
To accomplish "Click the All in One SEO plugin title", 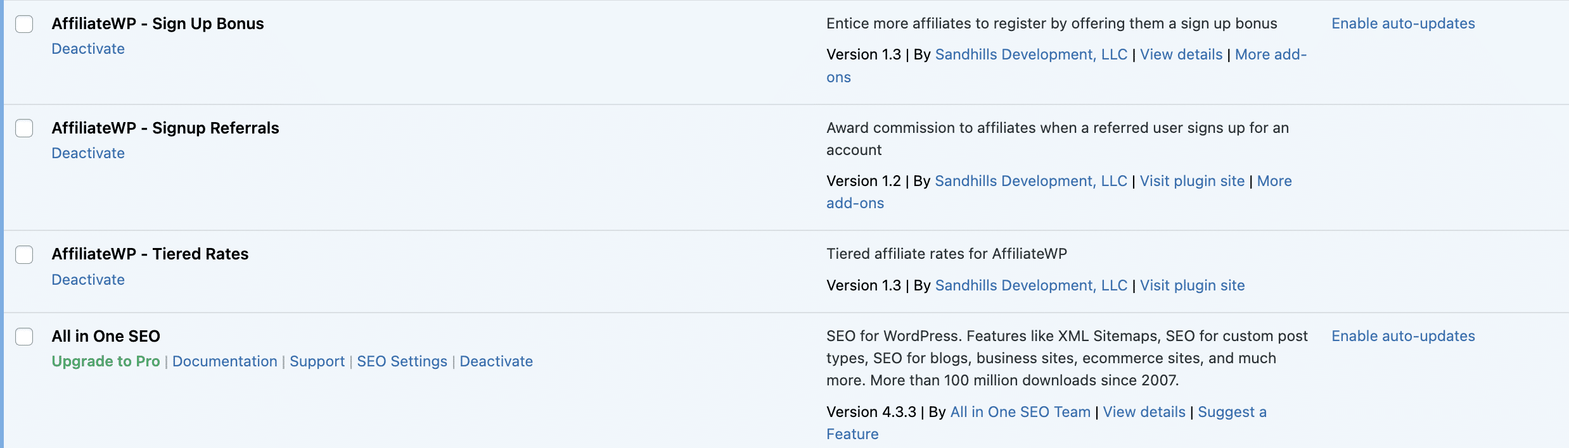I will point(106,336).
